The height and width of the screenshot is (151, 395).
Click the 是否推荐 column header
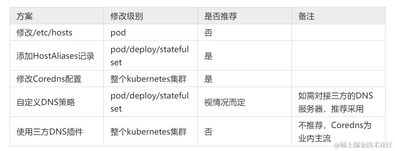point(245,16)
